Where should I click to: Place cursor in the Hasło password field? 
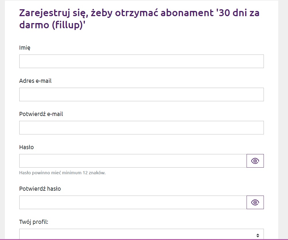(133, 161)
